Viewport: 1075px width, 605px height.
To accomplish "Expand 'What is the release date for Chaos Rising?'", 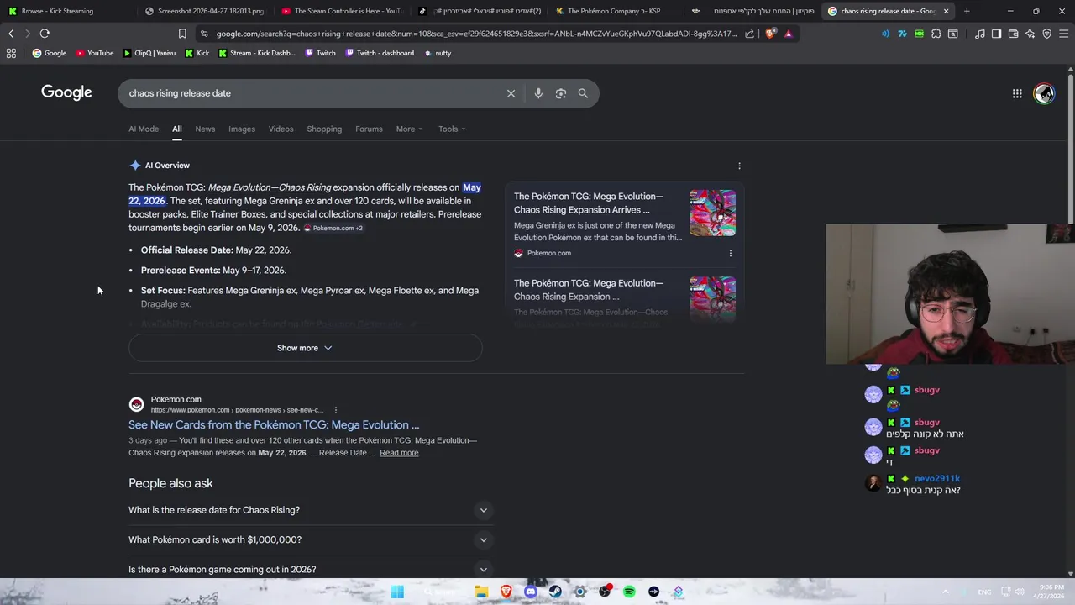I will [x=309, y=510].
